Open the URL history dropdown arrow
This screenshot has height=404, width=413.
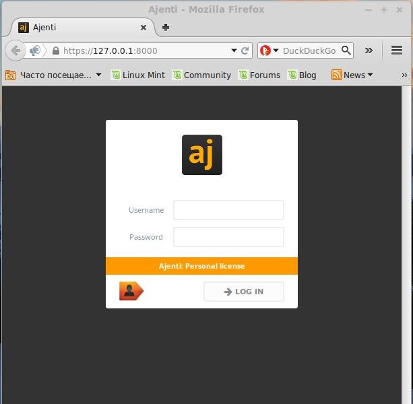pos(234,50)
